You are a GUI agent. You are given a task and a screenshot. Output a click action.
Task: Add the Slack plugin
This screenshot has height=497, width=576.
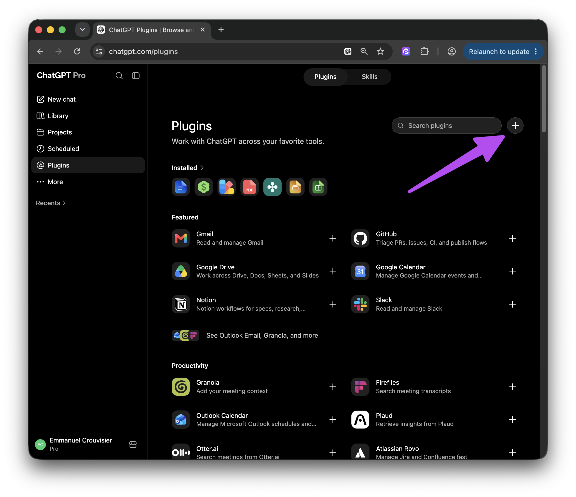513,304
